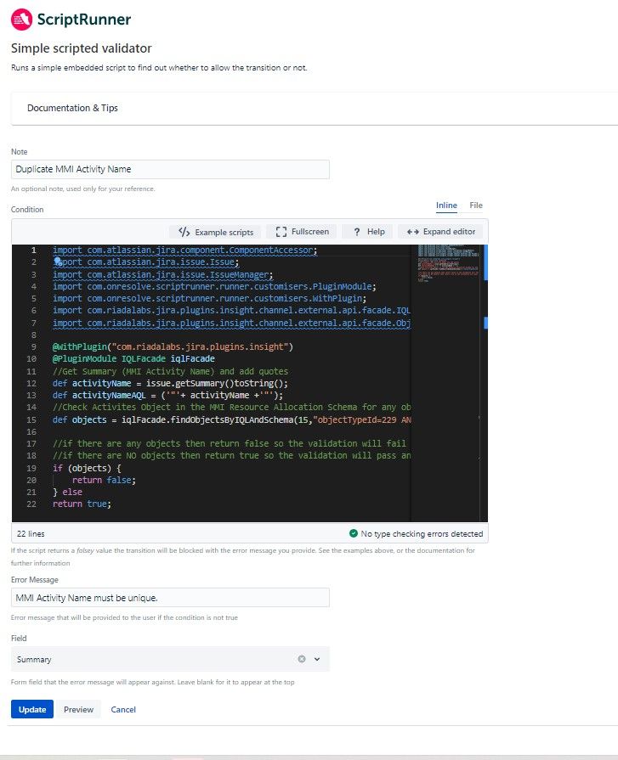The height and width of the screenshot is (760, 618).
Task: Open the Field Summary dropdown arrow
Action: pos(317,659)
